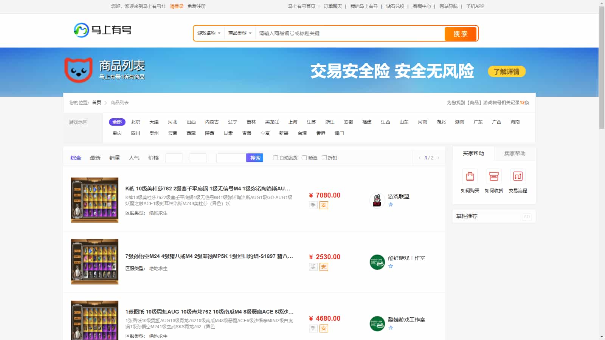Screen dimensions: 605x340
Task: Switch to the 卖家帮助 tab
Action: [x=515, y=153]
